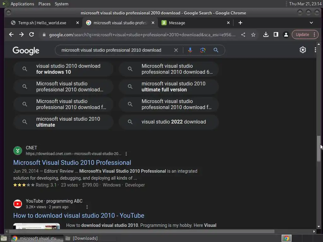Share this page from address bar
This screenshot has height=242, width=323.
pyautogui.click(x=243, y=35)
